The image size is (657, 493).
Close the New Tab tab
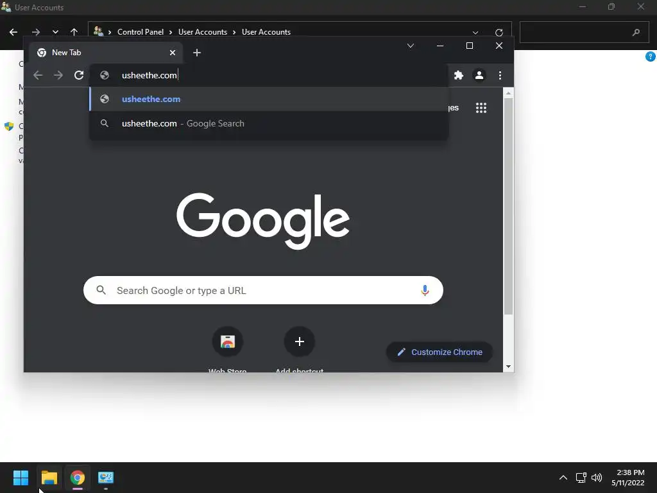172,53
